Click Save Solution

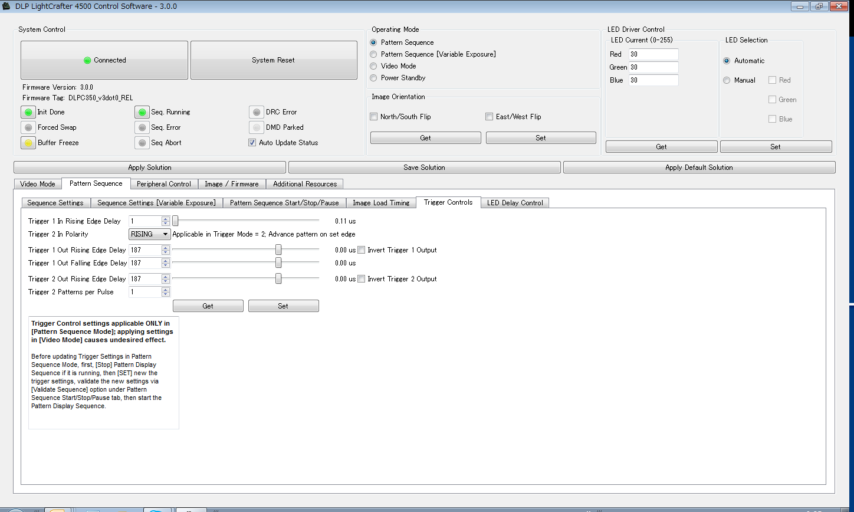point(424,168)
